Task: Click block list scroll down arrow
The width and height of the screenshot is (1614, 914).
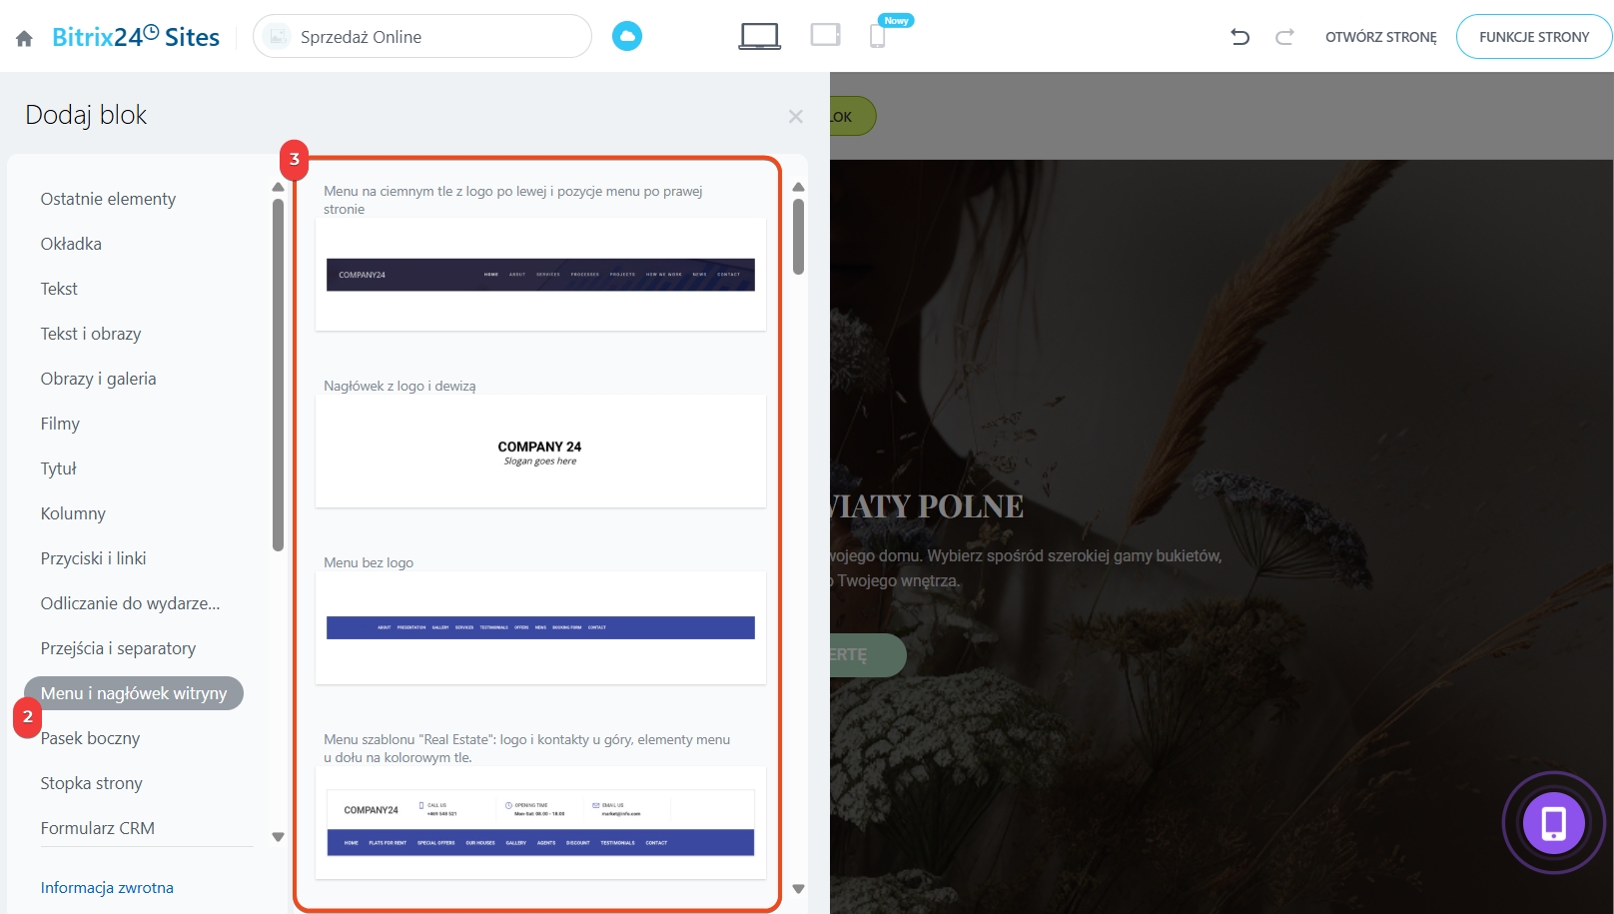Action: (798, 889)
